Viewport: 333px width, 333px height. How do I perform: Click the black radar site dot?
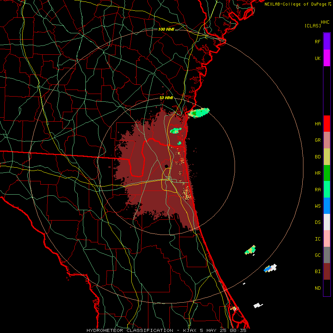(166, 166)
